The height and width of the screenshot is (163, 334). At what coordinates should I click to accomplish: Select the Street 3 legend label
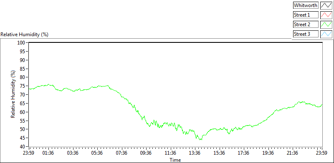(x=306, y=34)
